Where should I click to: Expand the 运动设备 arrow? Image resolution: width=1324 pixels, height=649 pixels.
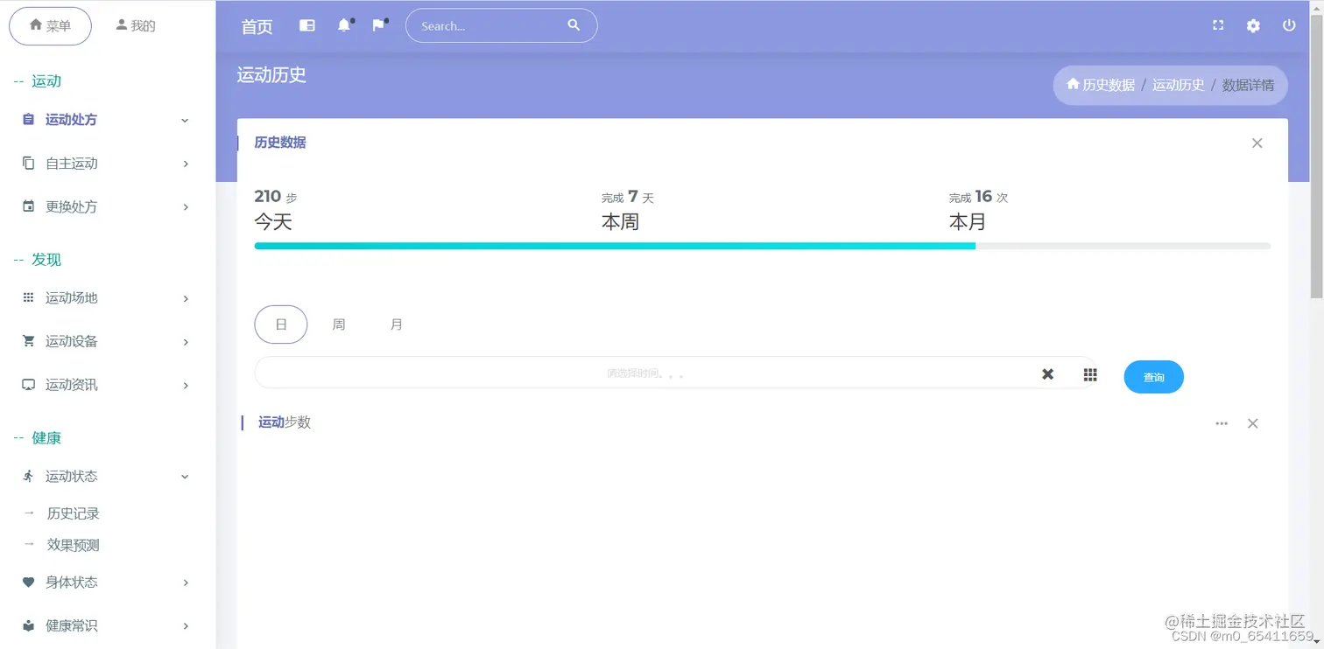pos(186,342)
